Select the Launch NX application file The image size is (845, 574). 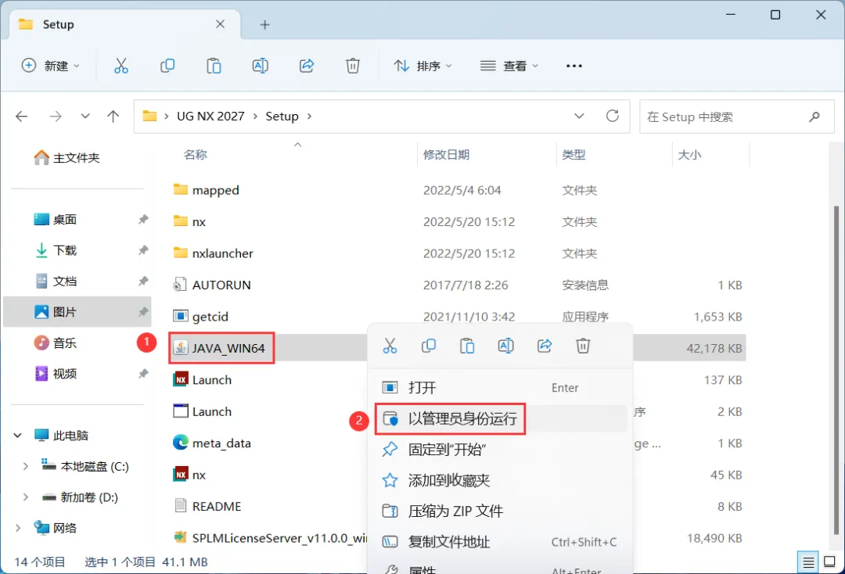(x=202, y=380)
